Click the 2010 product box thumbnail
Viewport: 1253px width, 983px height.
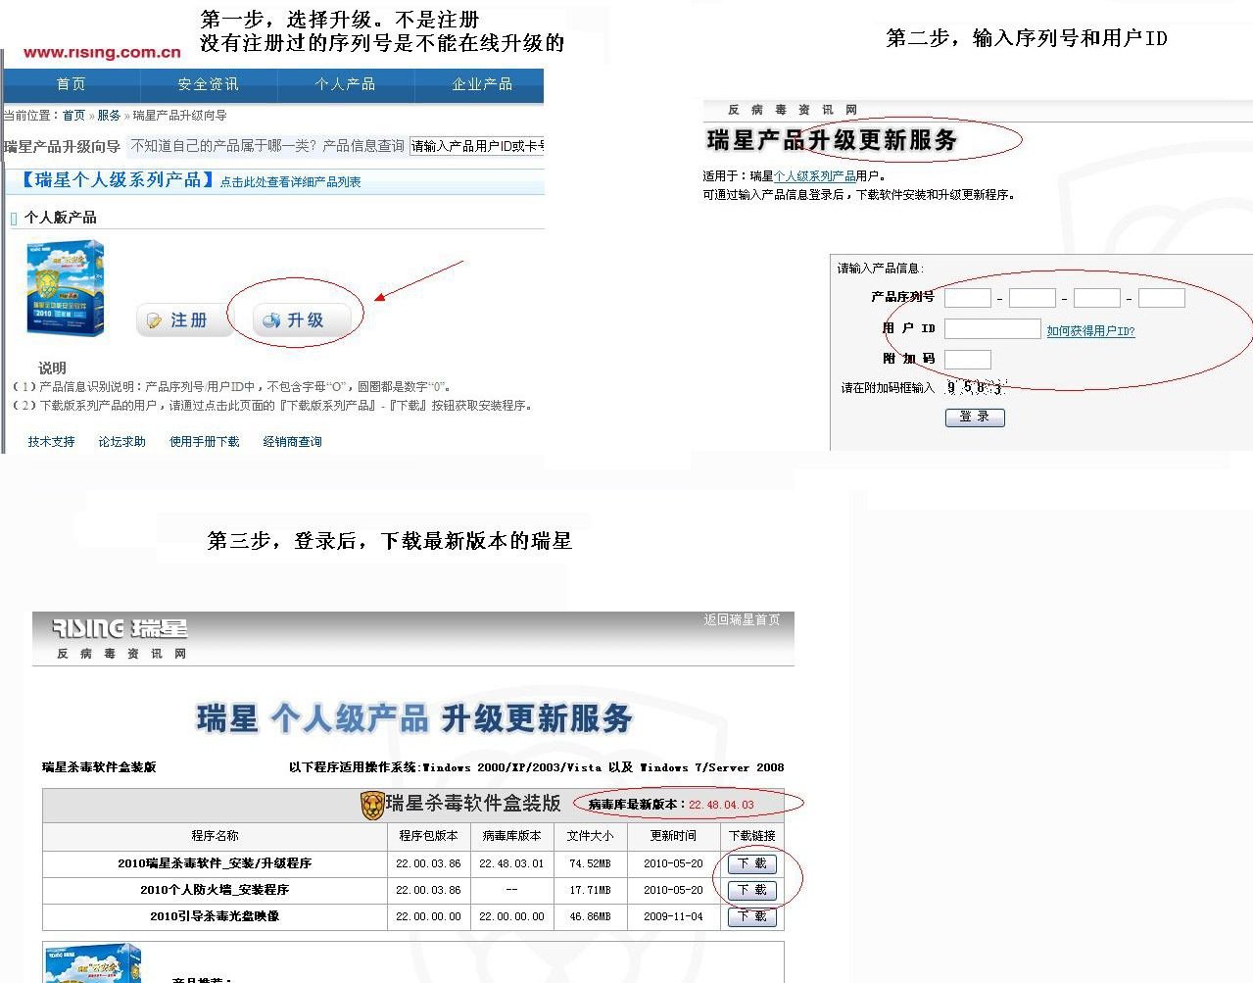pos(65,287)
